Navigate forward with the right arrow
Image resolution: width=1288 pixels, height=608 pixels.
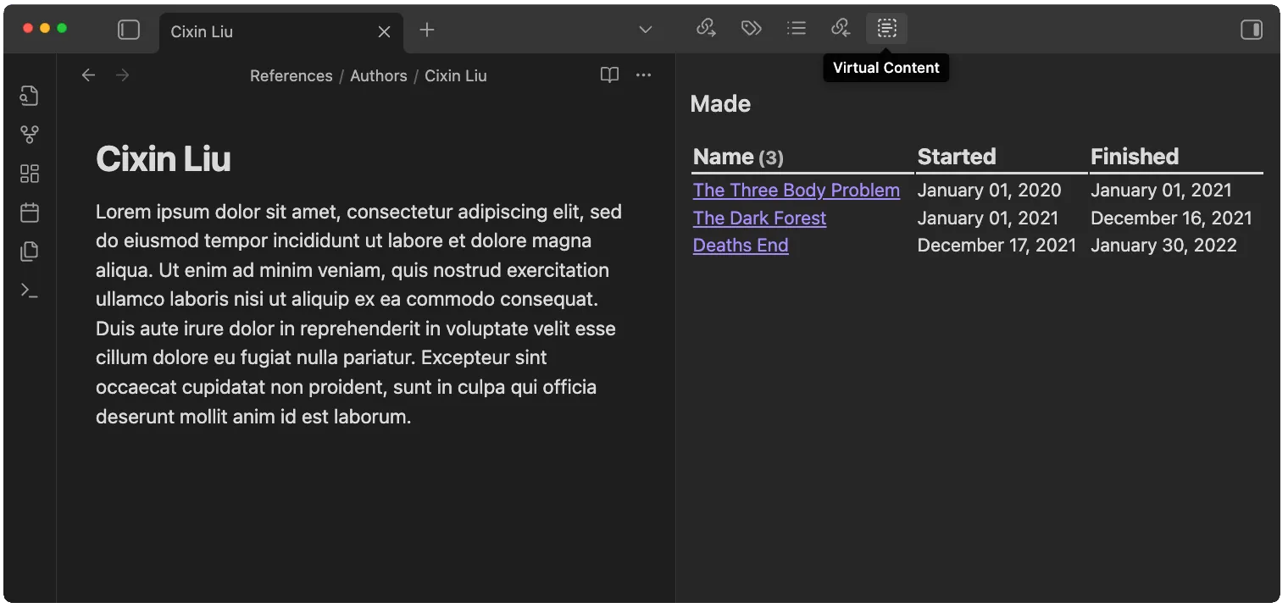[x=123, y=75]
